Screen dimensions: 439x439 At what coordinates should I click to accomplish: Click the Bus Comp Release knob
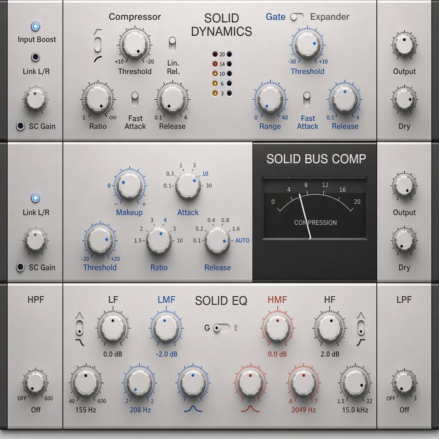[217, 241]
